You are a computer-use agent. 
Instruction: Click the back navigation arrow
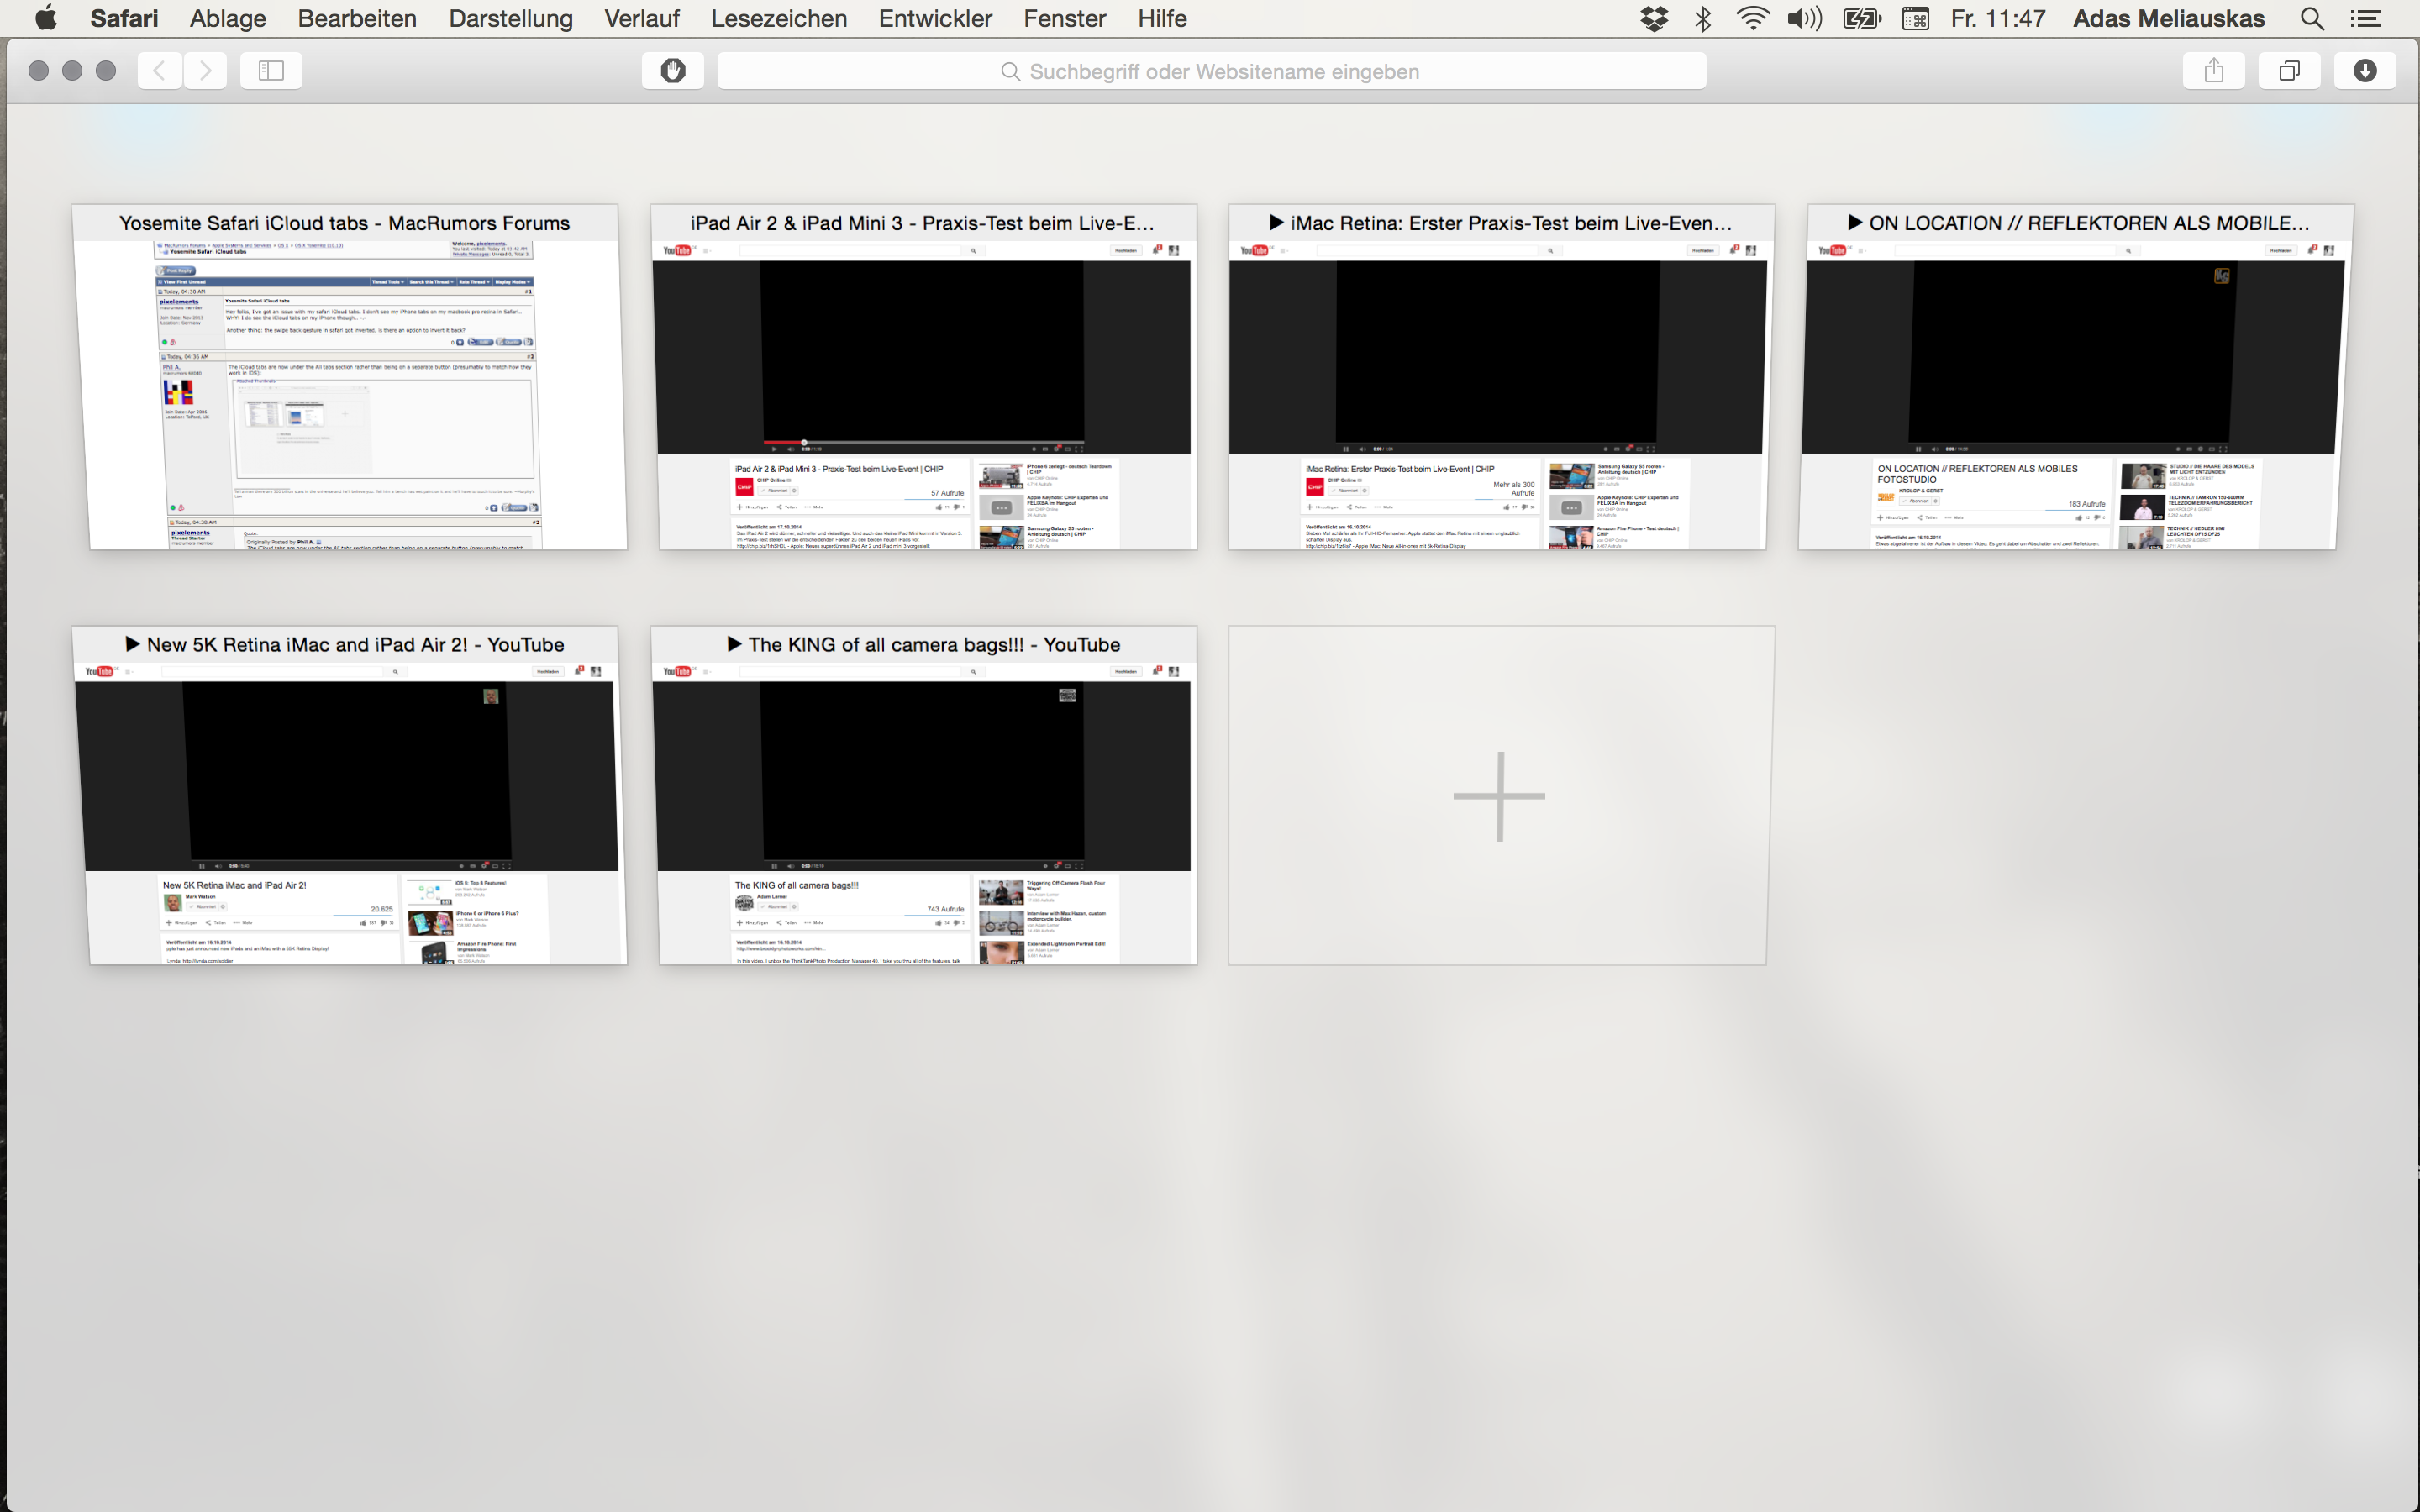159,71
